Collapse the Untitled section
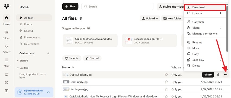Image resolution: width=231 pixels, height=98 pixels. tap(18, 68)
